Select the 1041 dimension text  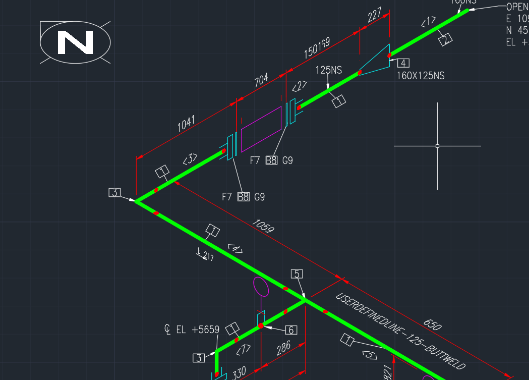point(186,123)
